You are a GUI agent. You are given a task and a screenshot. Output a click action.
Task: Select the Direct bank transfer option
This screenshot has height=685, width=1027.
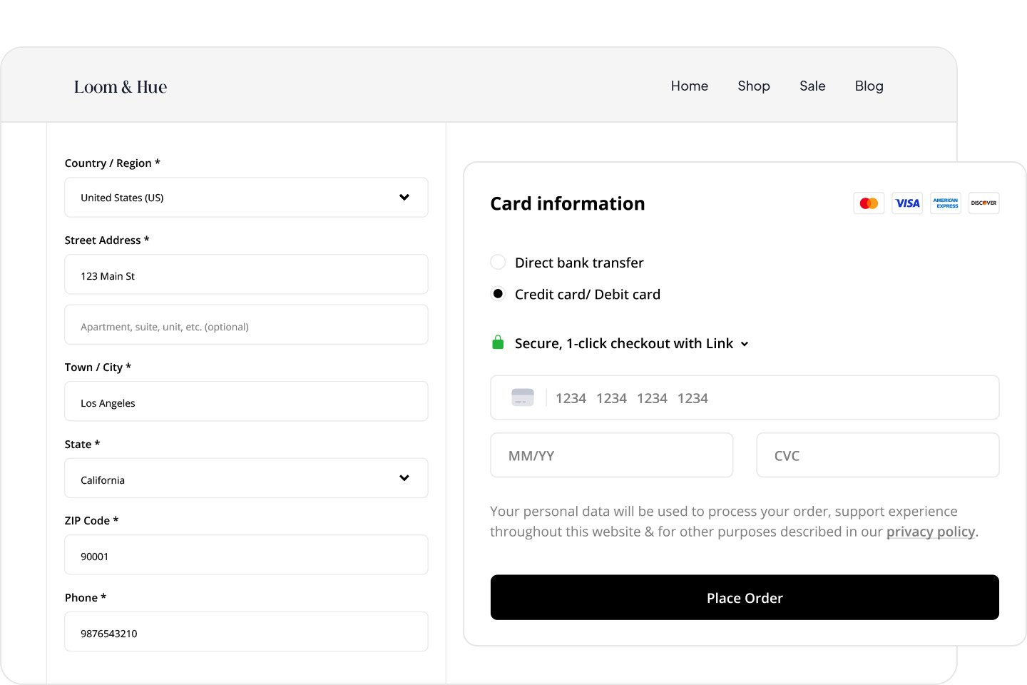pyautogui.click(x=498, y=262)
